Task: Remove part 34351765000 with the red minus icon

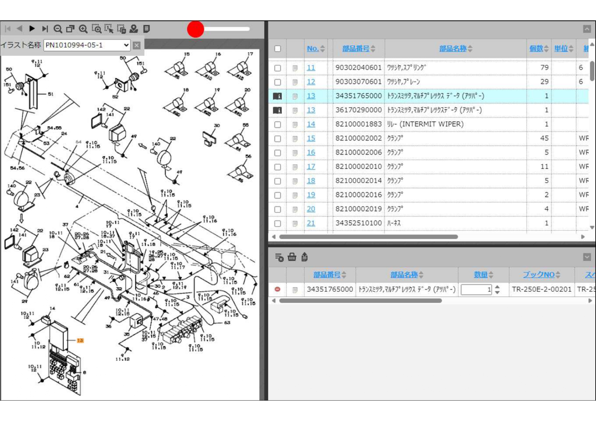Action: pos(277,289)
